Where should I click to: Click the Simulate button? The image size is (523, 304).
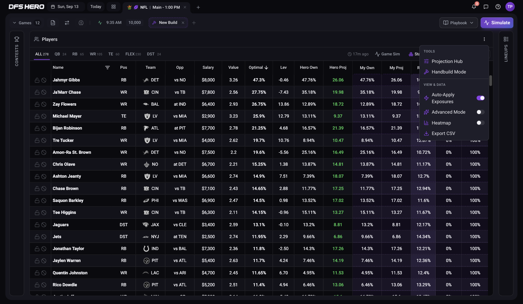pos(497,22)
